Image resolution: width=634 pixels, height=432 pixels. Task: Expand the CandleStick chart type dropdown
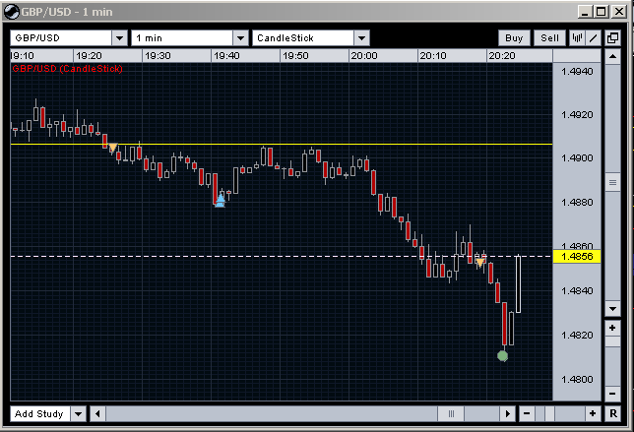coord(361,37)
